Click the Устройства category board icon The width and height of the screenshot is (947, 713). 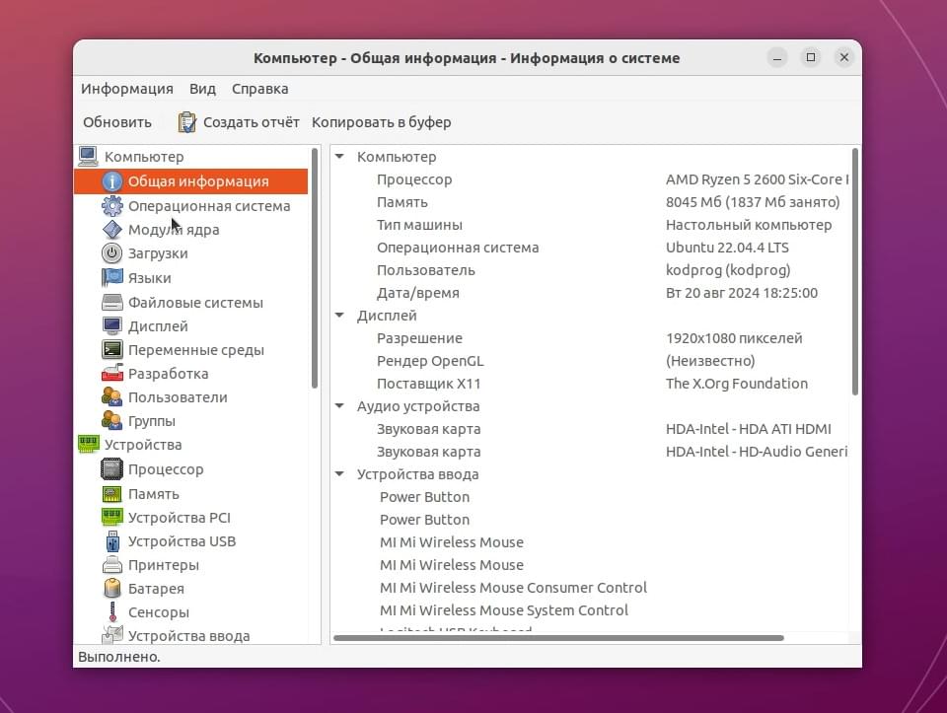click(x=88, y=445)
